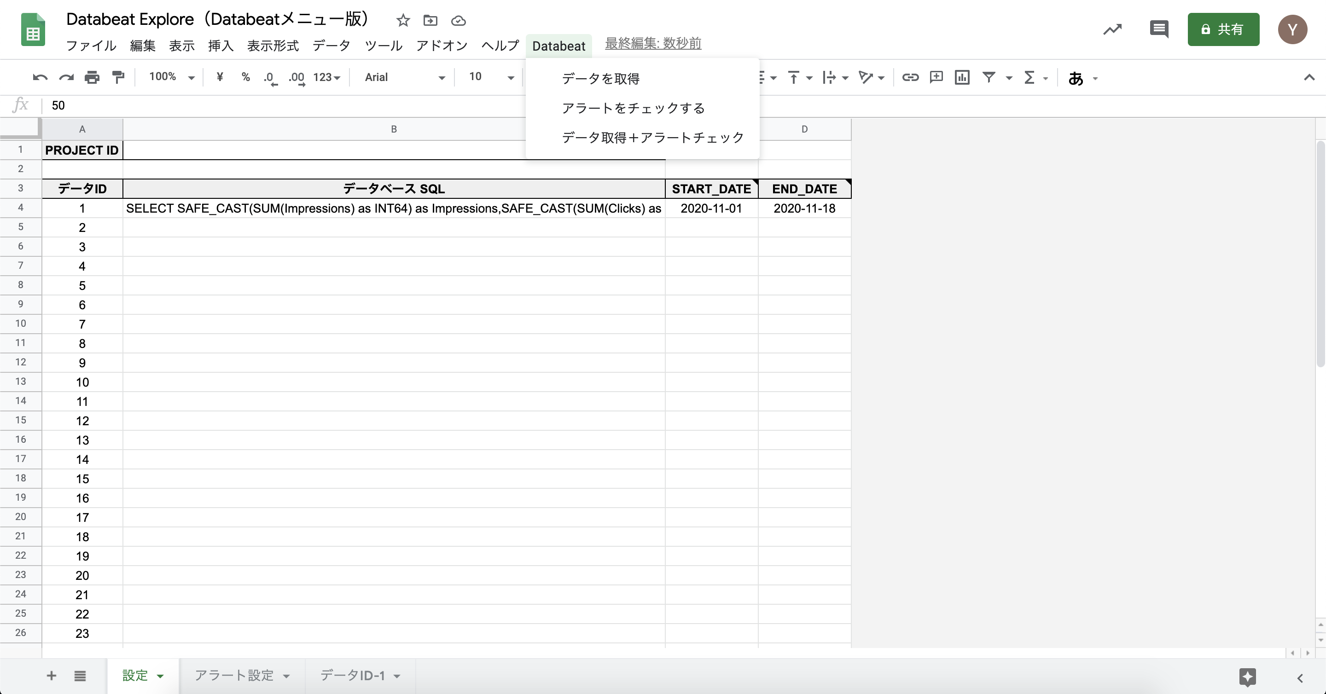This screenshot has width=1326, height=694.
Task: Open the comment history icon
Action: [1159, 29]
